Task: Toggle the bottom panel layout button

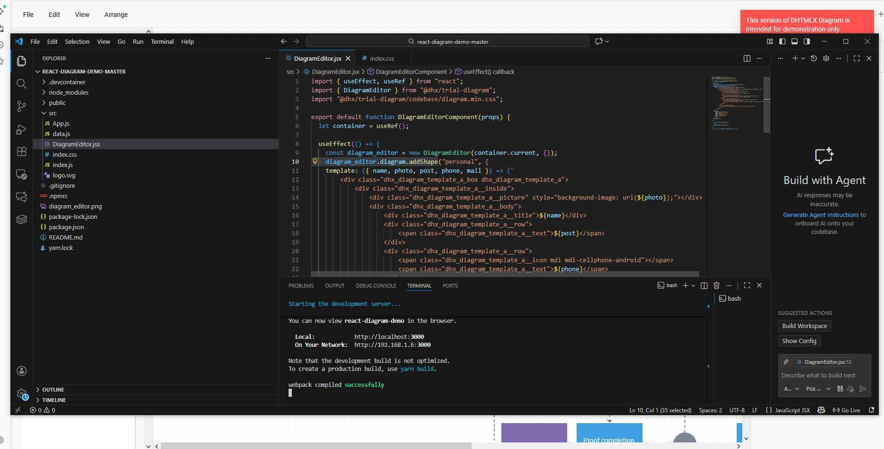Action: [795, 41]
